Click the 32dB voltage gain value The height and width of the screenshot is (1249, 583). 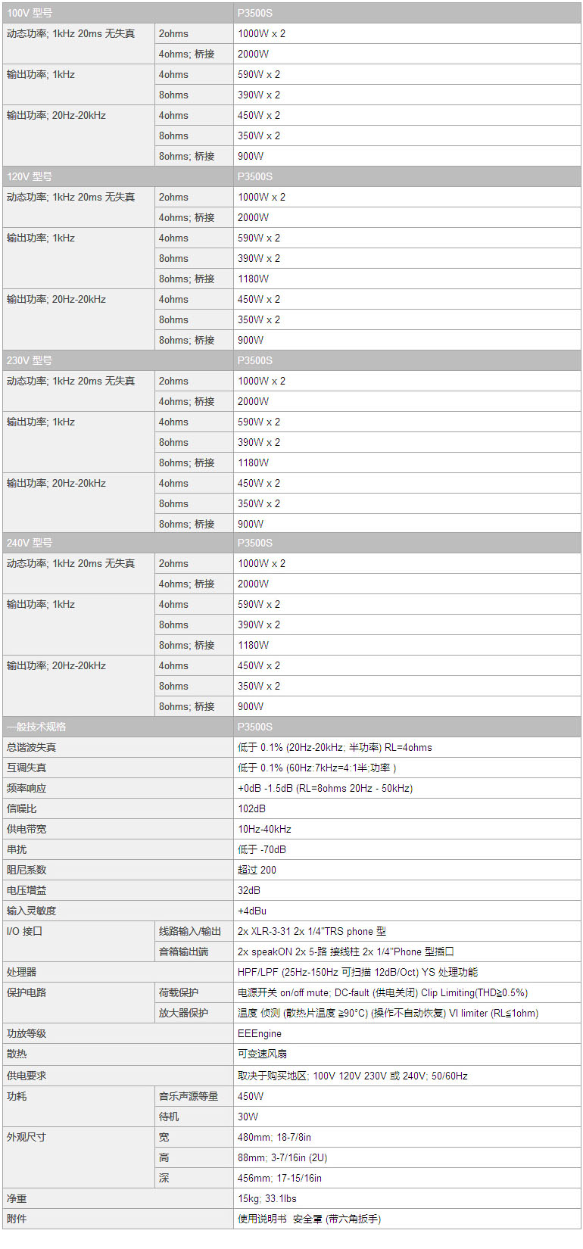(249, 890)
